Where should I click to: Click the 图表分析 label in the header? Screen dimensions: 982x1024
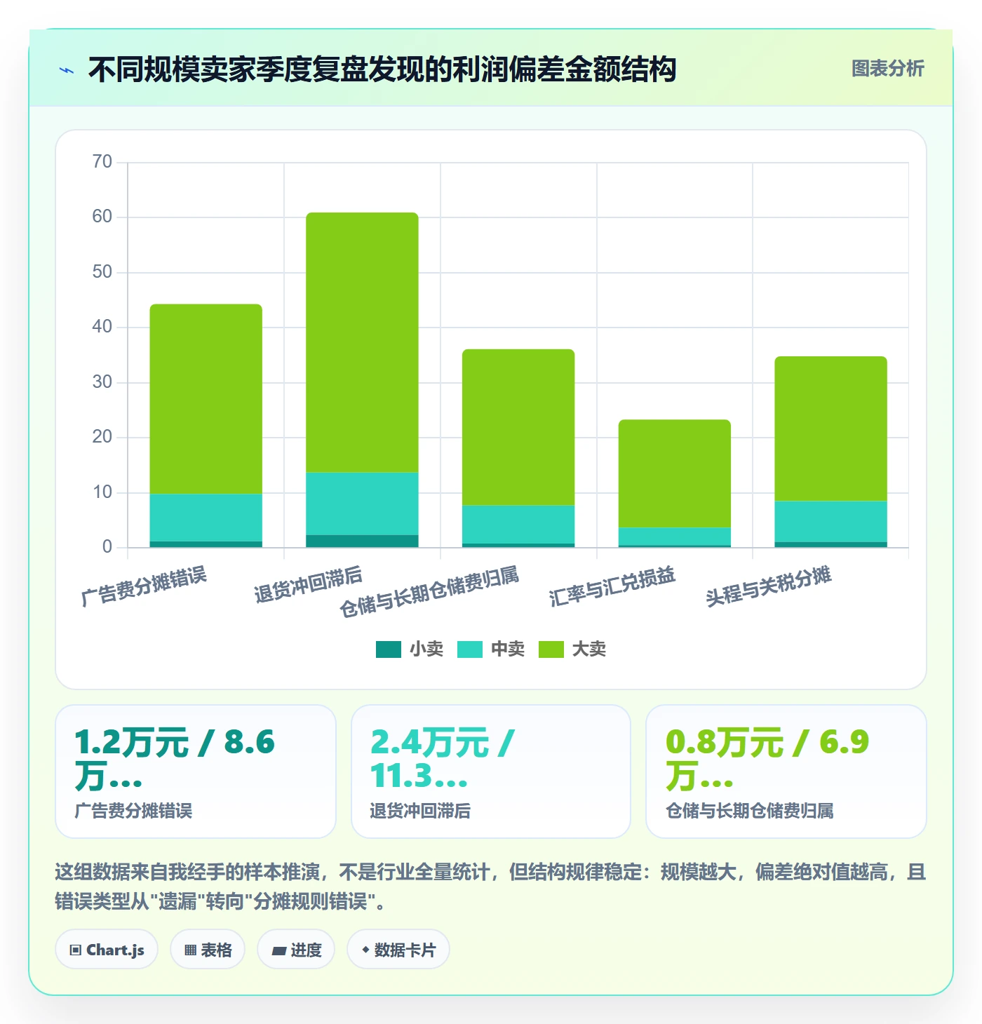coord(888,69)
